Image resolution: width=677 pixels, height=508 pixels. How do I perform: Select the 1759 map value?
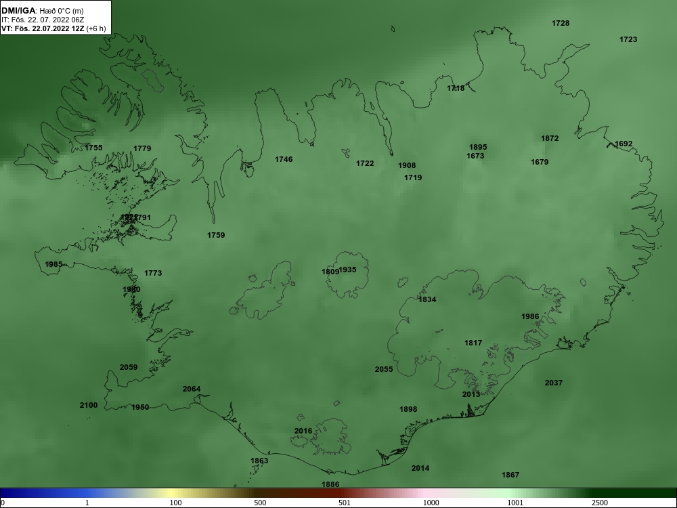coord(216,236)
